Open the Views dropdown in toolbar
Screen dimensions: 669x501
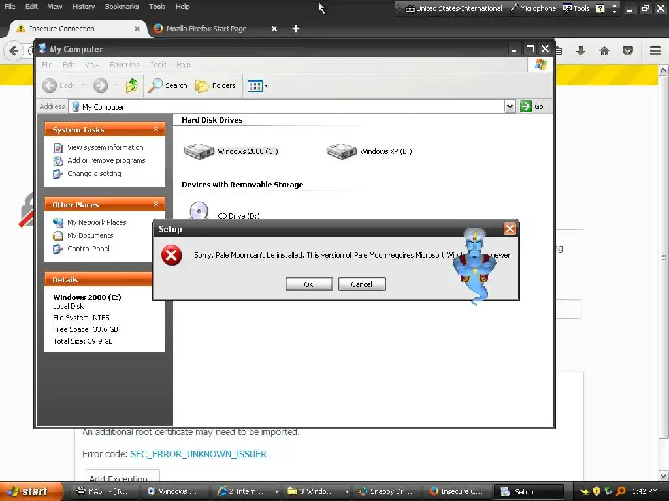257,85
